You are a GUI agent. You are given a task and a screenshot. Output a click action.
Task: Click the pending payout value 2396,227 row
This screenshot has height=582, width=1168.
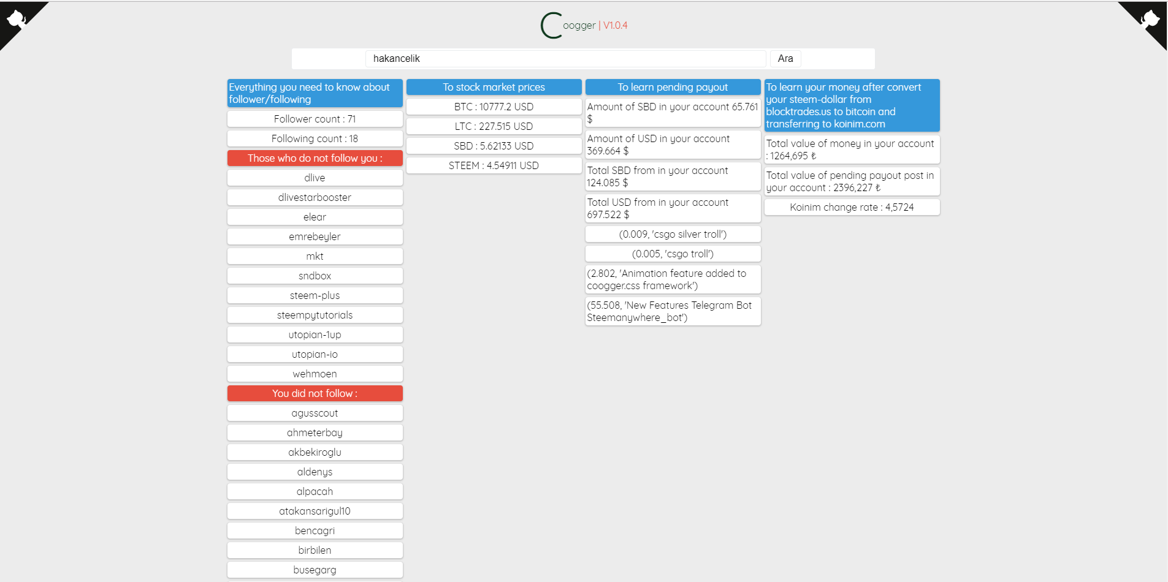(852, 181)
